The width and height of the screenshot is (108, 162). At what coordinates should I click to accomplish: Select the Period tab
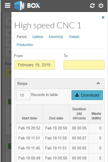coord(22,37)
